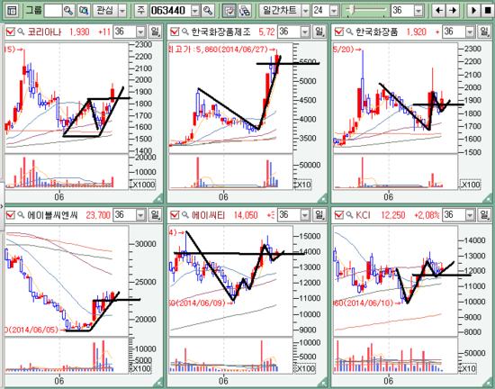
Task: Click X10 volume scale in KCI chart
Action: [469, 368]
